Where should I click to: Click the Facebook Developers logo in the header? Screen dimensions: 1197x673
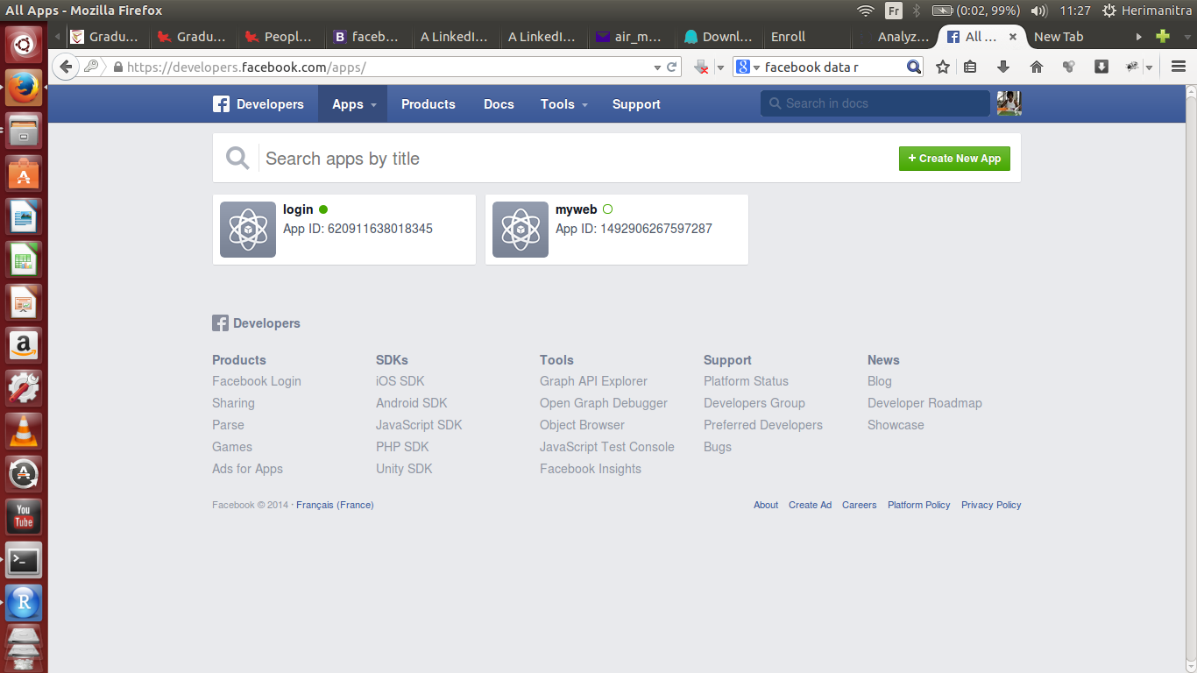coord(259,104)
